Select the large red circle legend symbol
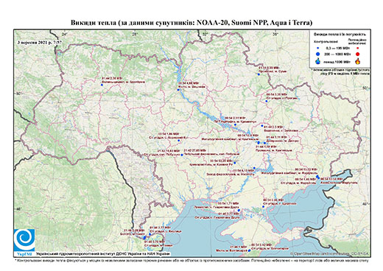The width and height of the screenshot is (383, 271). click(x=358, y=54)
